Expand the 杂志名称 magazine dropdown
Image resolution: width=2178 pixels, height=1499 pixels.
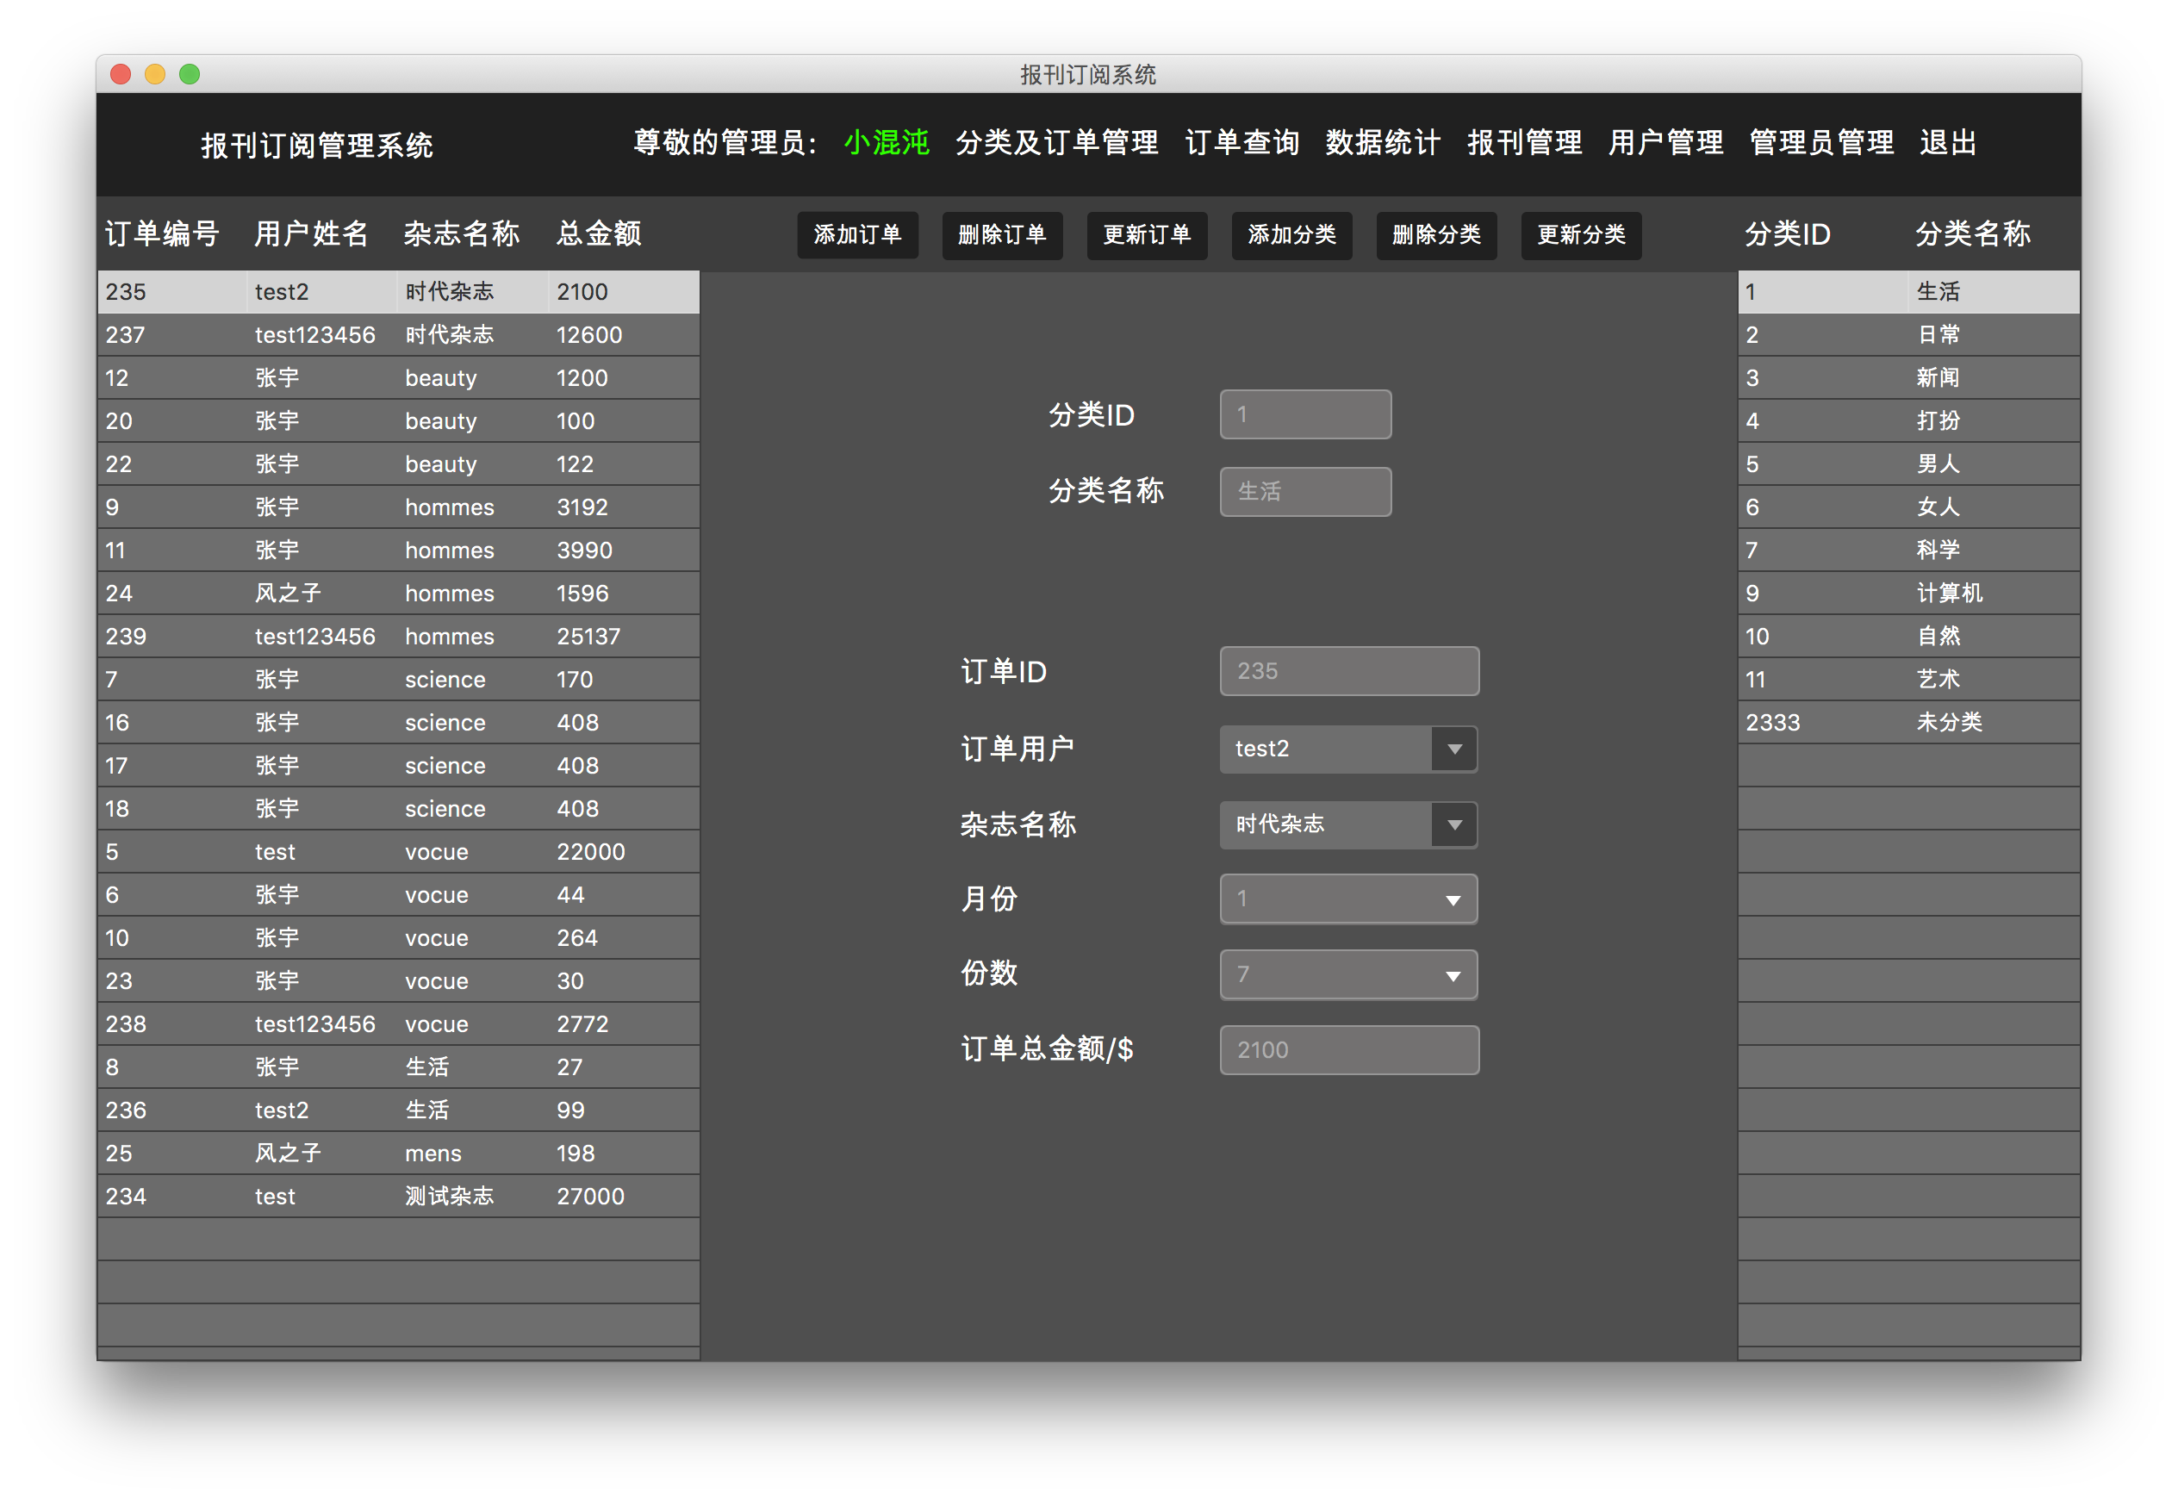[1347, 824]
